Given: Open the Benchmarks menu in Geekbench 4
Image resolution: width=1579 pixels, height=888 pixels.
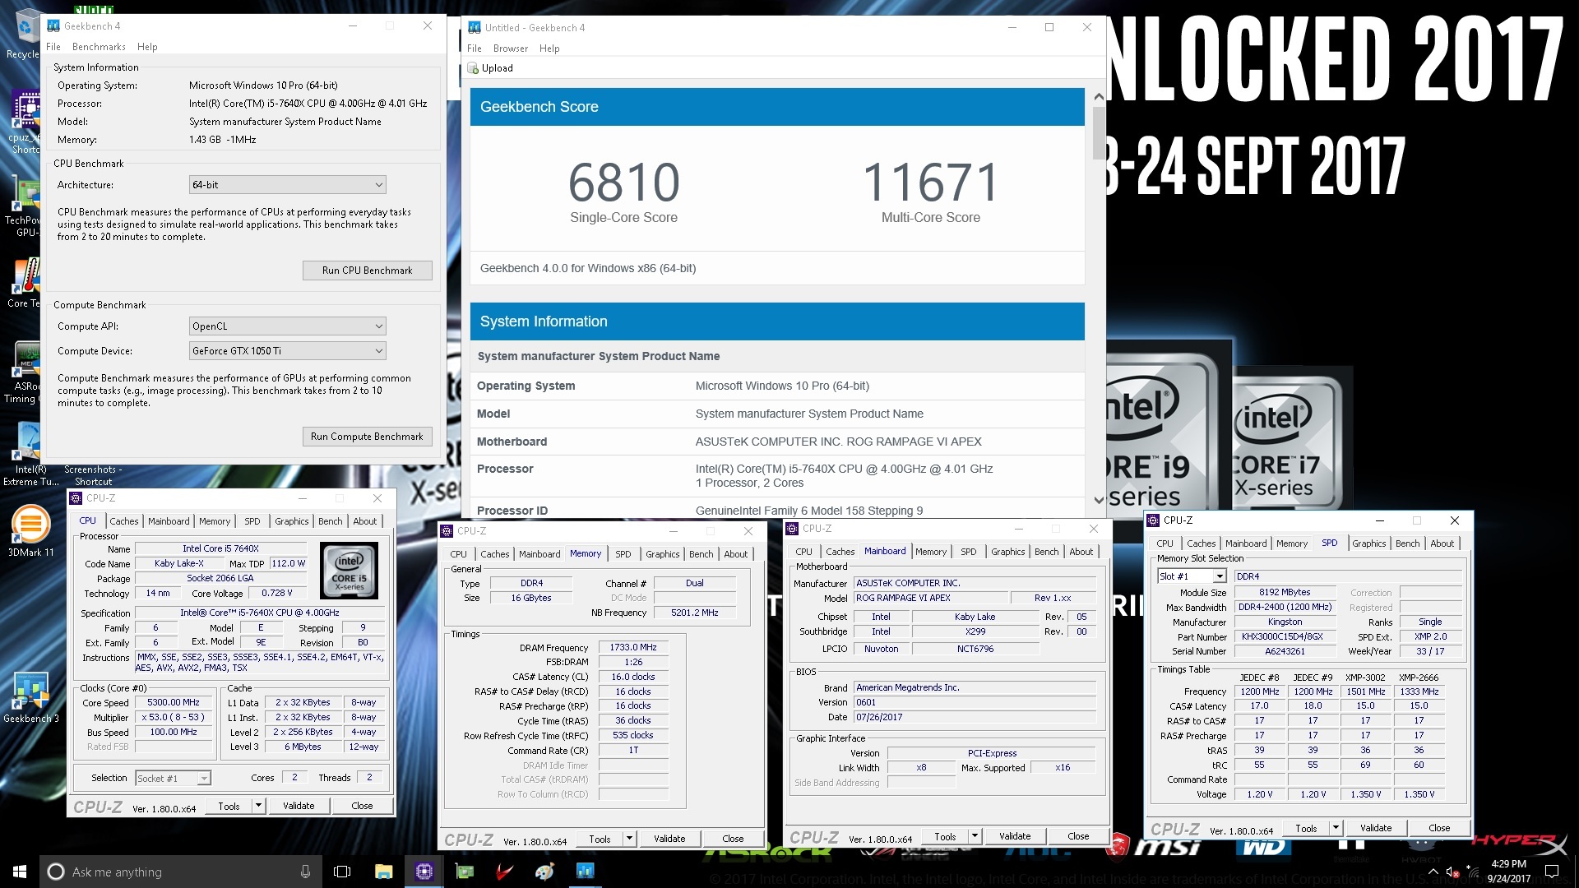Looking at the screenshot, I should 99,47.
